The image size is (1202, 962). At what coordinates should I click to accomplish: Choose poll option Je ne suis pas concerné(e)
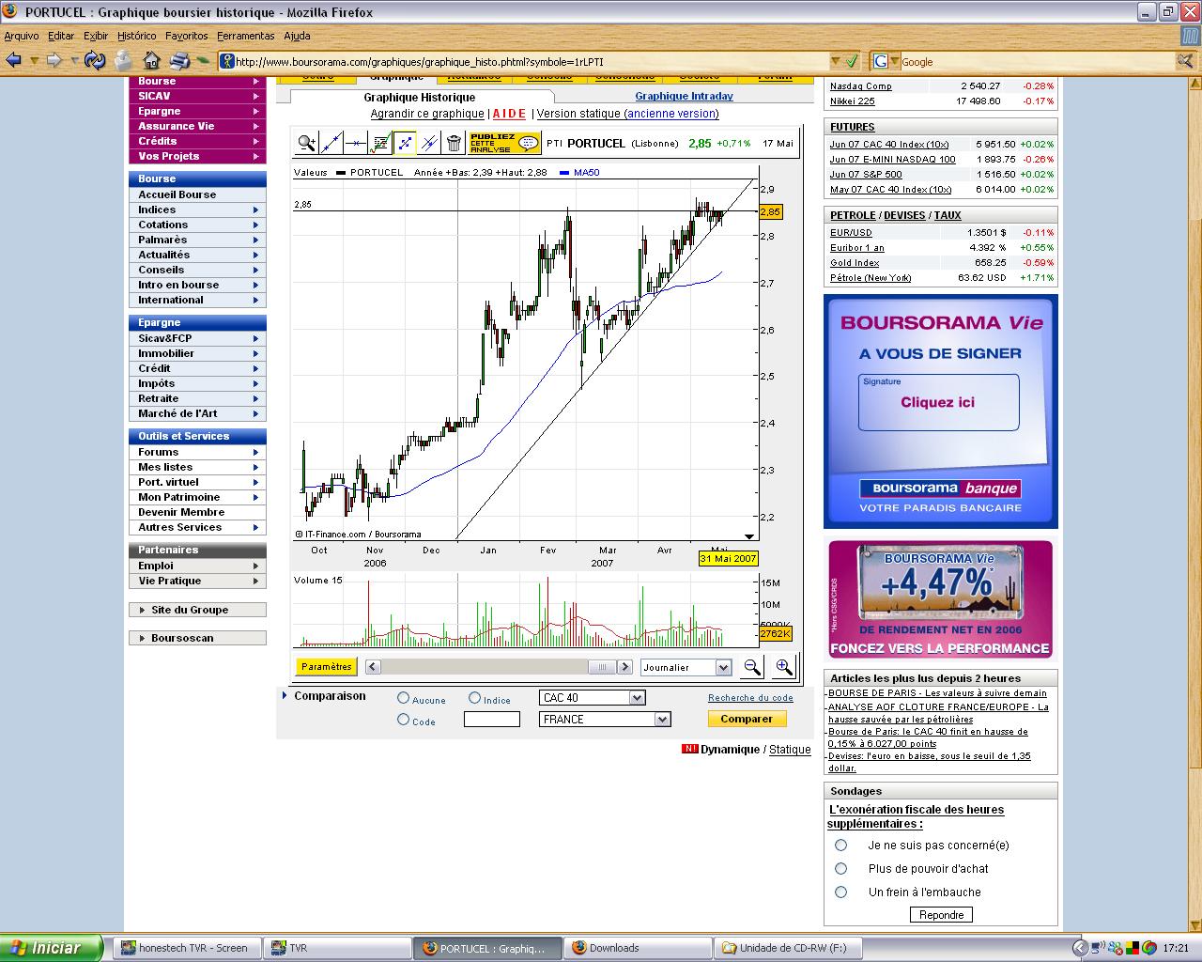[841, 846]
